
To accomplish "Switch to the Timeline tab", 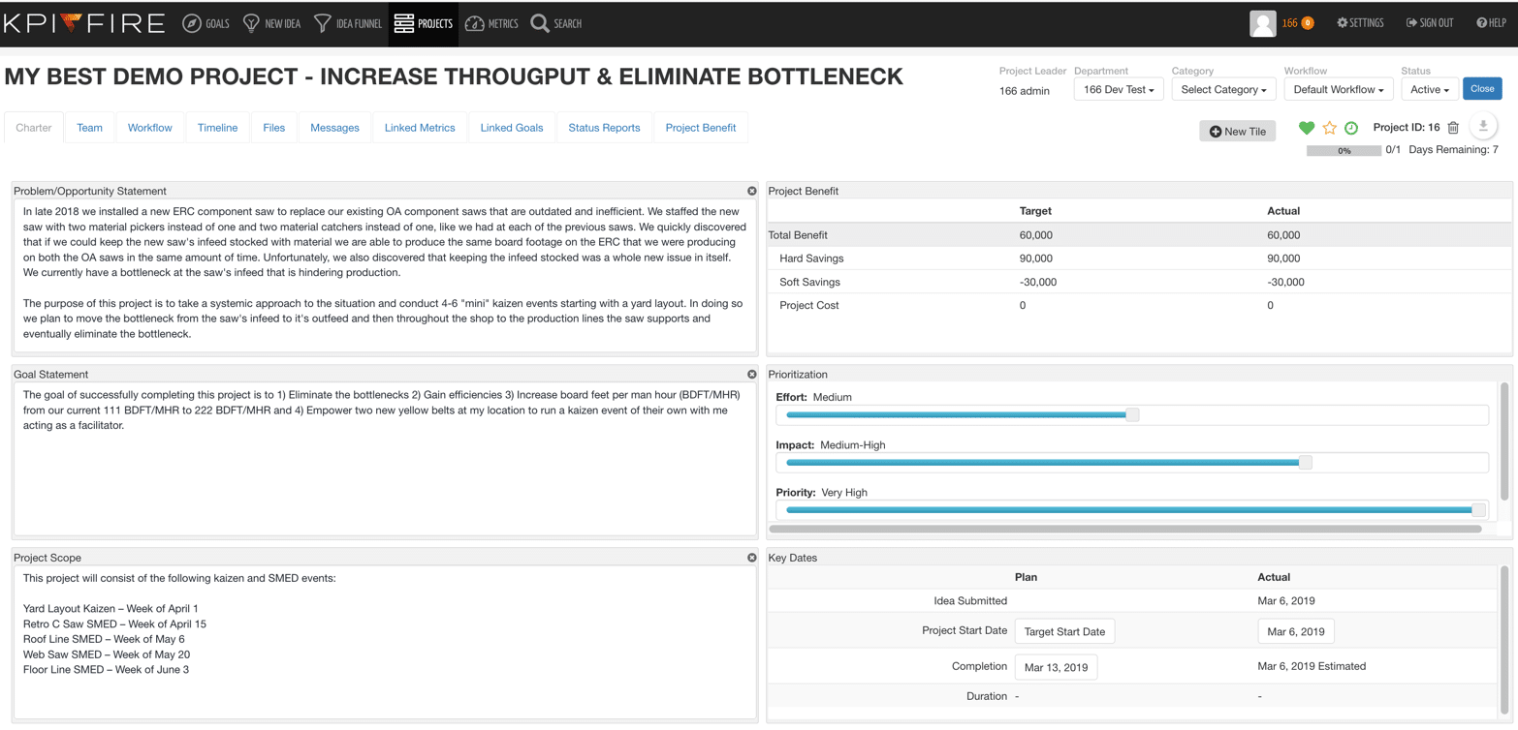I will (217, 128).
